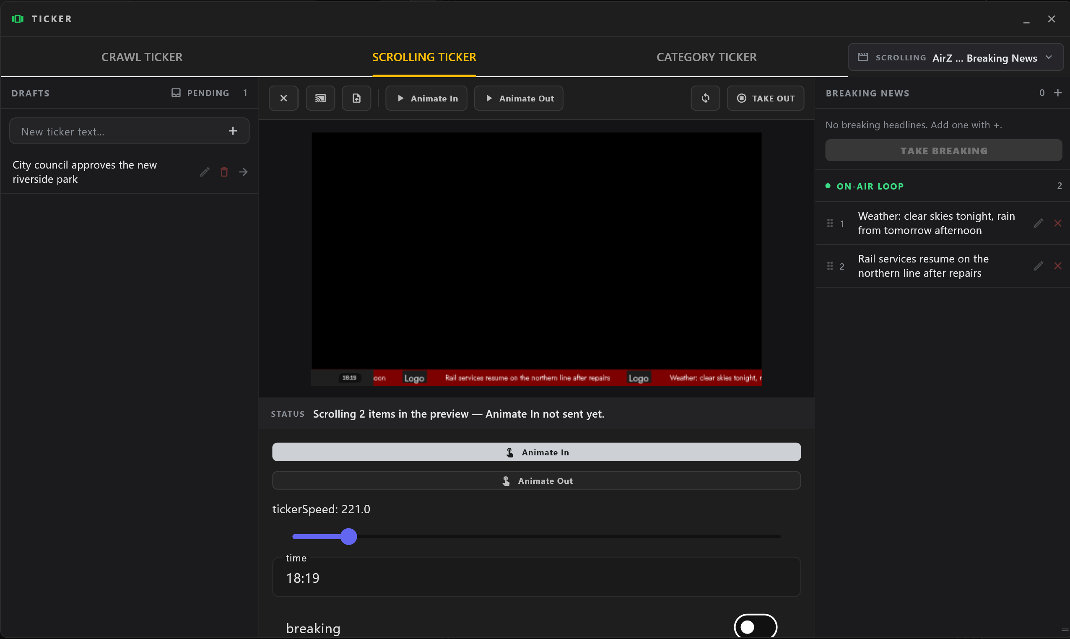
Task: Click the clear X icon in preview toolbar
Action: pyautogui.click(x=283, y=98)
